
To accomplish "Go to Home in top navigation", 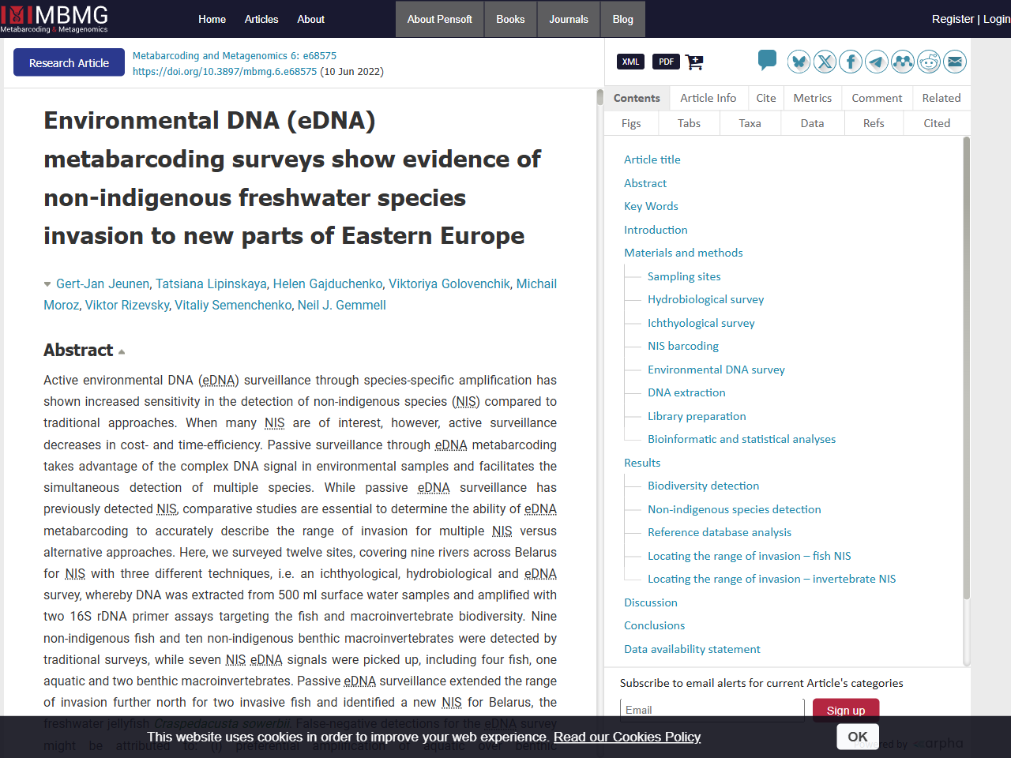I will 212,19.
